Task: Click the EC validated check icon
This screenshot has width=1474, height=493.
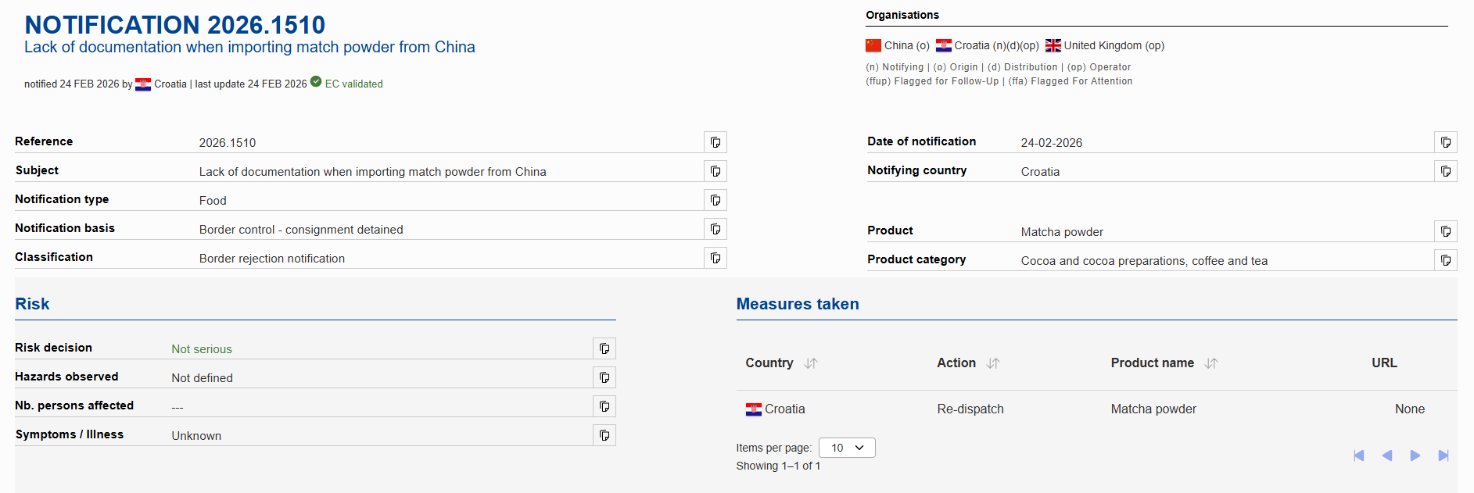Action: click(316, 81)
